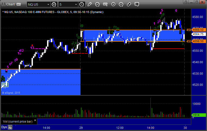Open the window options dropdown icon
This screenshot has height=131, width=207.
tap(186, 2)
